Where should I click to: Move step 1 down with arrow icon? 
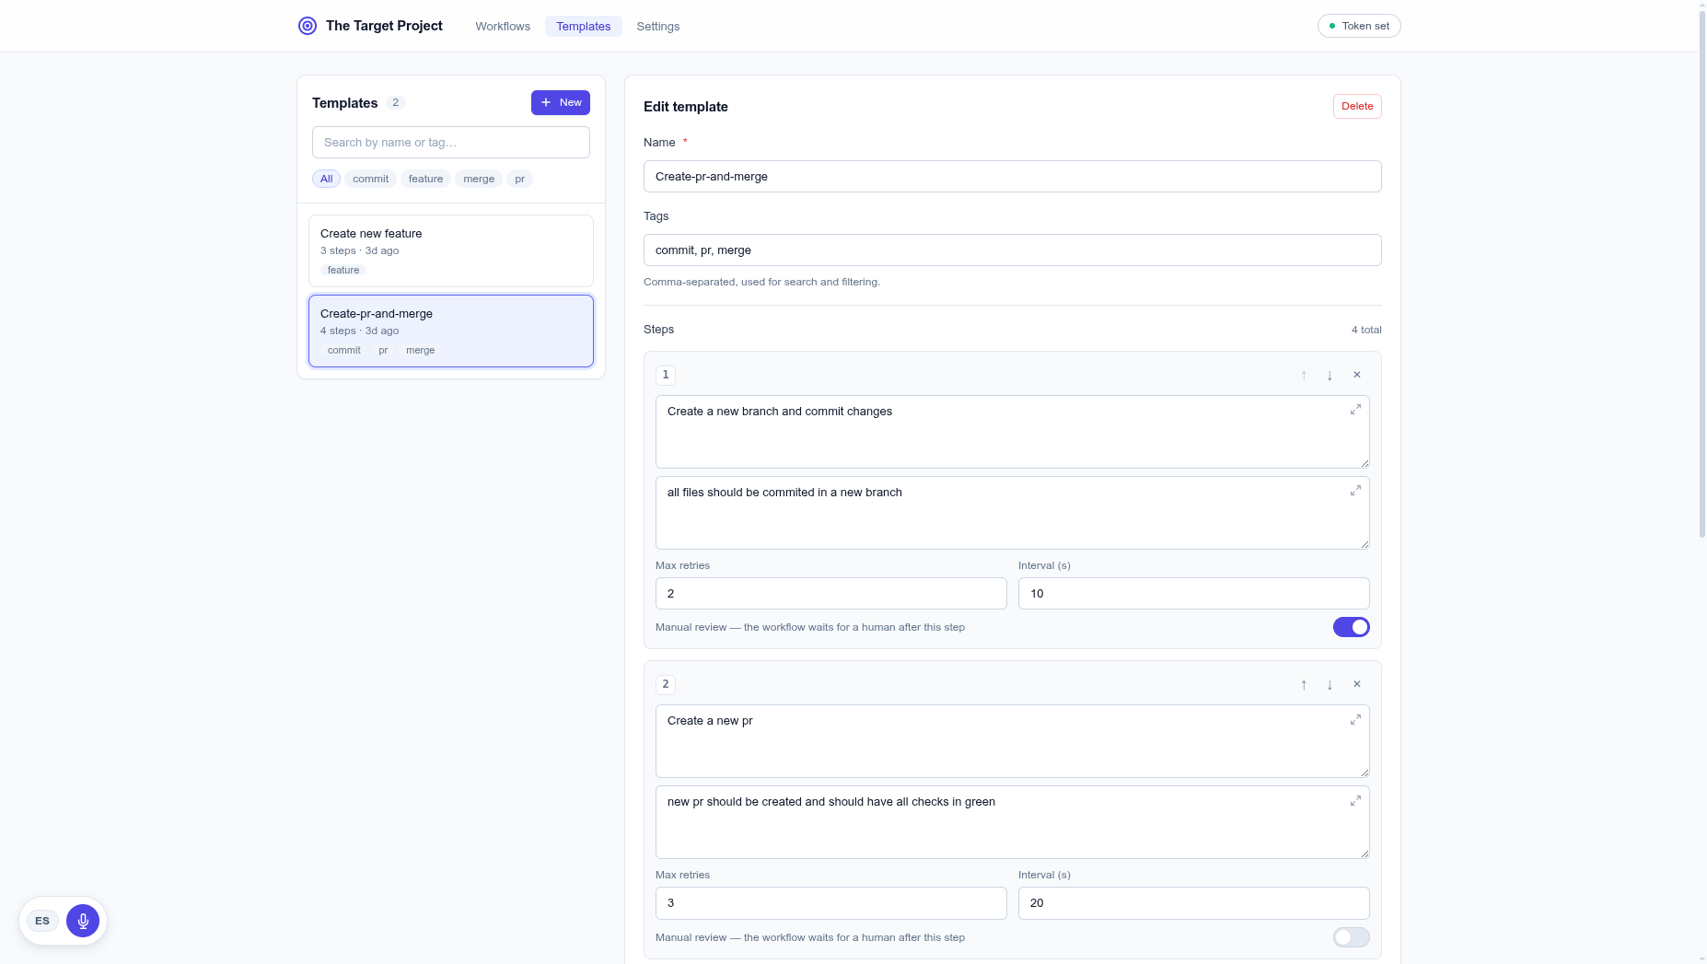point(1330,375)
